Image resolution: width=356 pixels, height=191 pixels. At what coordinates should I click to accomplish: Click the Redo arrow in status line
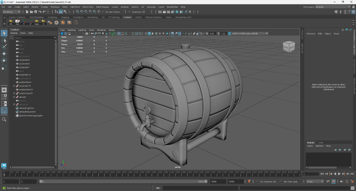tap(44, 12)
